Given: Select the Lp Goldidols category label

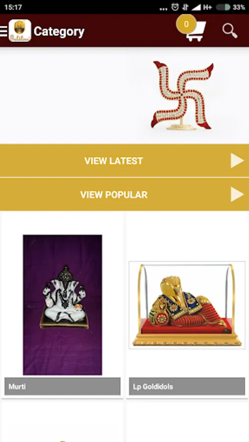Looking at the screenshot, I should (187, 386).
